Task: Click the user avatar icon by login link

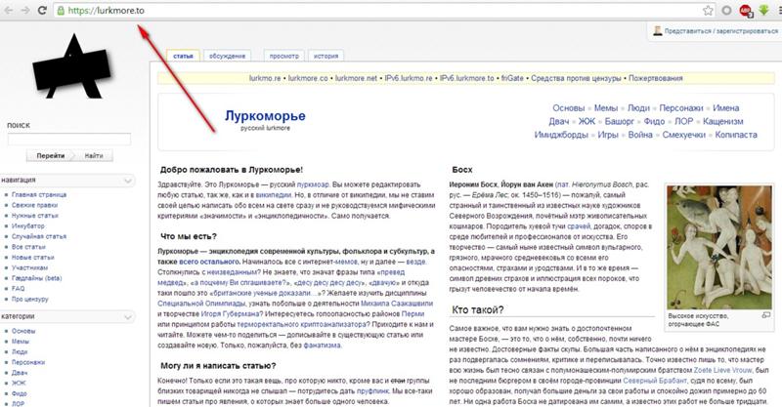Action: (657, 30)
